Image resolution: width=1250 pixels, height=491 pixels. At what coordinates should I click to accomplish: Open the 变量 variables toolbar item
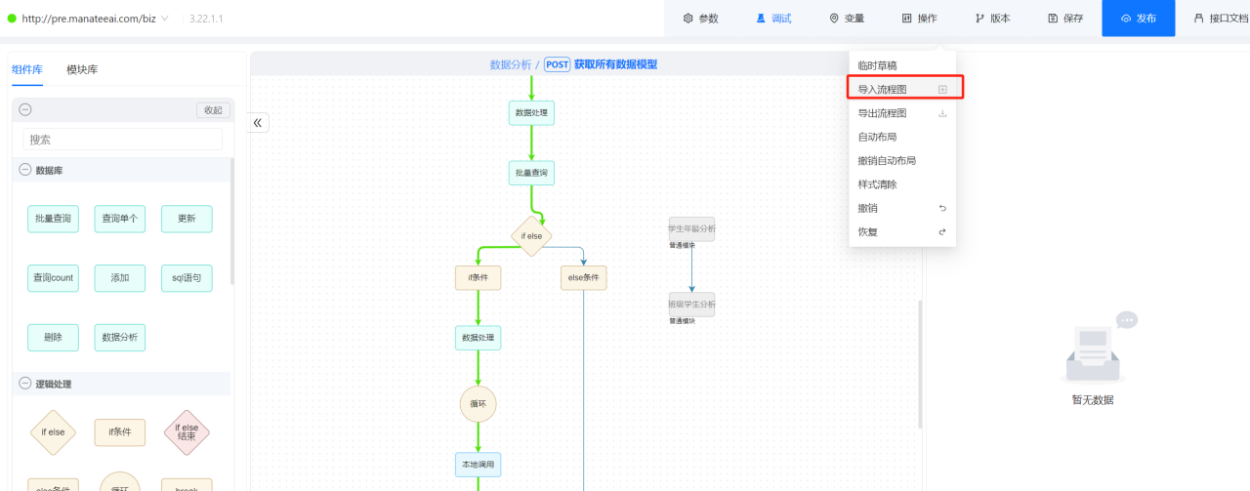847,19
